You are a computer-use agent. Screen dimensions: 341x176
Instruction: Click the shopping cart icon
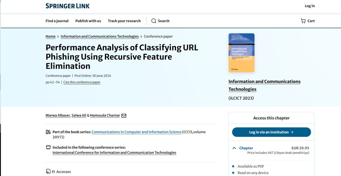click(x=303, y=21)
